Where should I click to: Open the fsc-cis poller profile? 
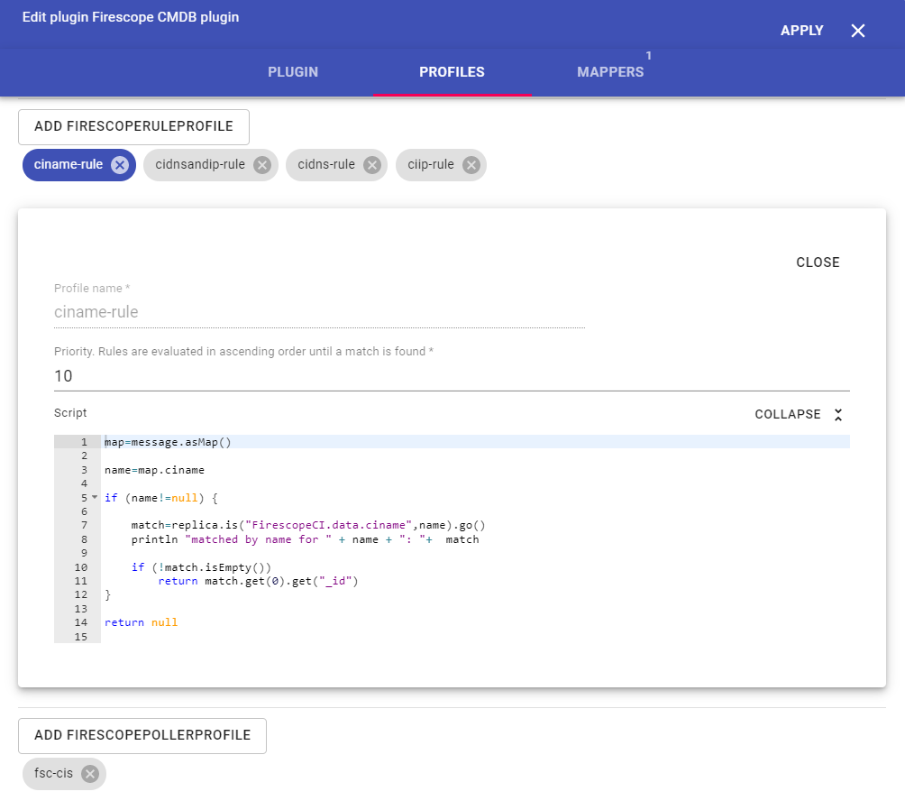tap(55, 774)
